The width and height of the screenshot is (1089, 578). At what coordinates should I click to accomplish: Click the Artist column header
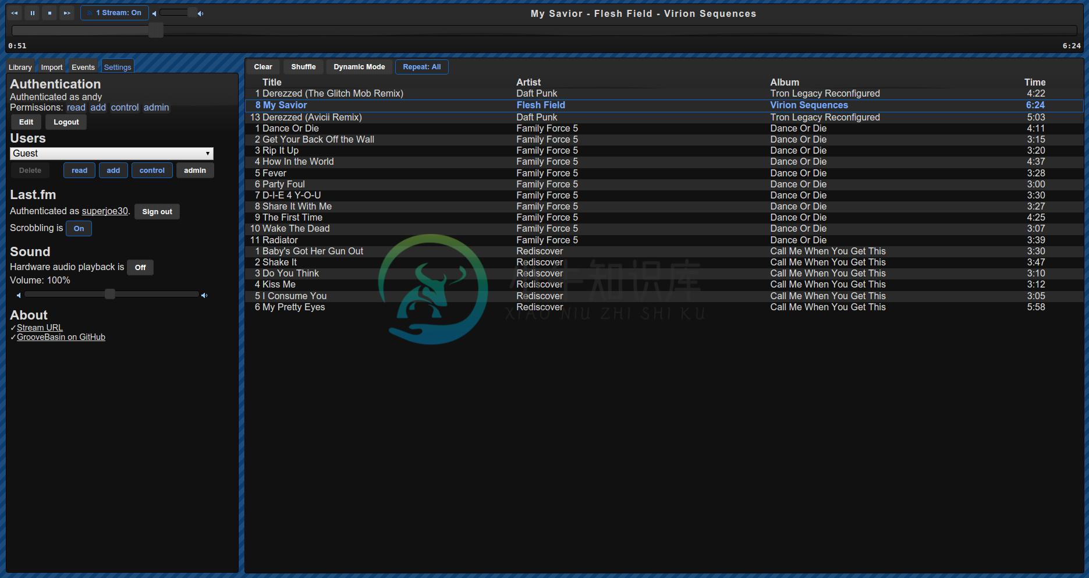click(528, 83)
